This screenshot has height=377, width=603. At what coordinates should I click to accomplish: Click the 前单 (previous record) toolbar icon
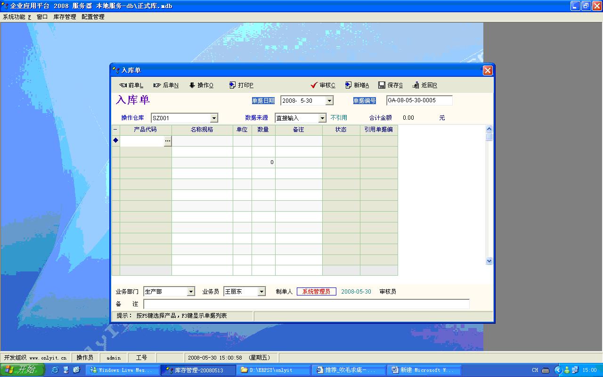[x=123, y=85]
